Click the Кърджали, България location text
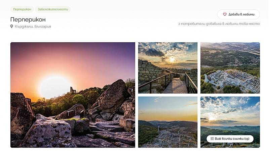Image resolution: width=269 pixels, height=152 pixels. 33,27
